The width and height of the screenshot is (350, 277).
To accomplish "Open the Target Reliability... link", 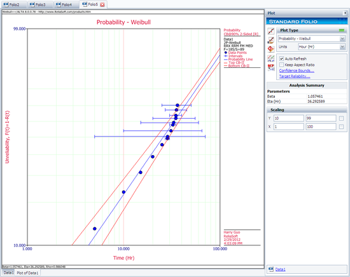I will pyautogui.click(x=295, y=76).
